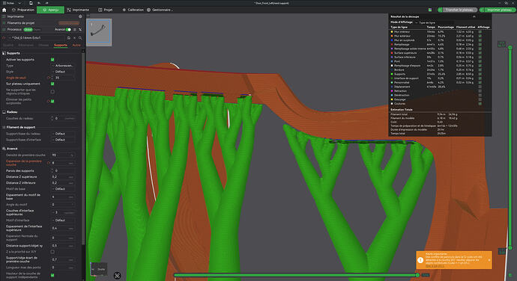Click the view orientation cube

[99, 269]
